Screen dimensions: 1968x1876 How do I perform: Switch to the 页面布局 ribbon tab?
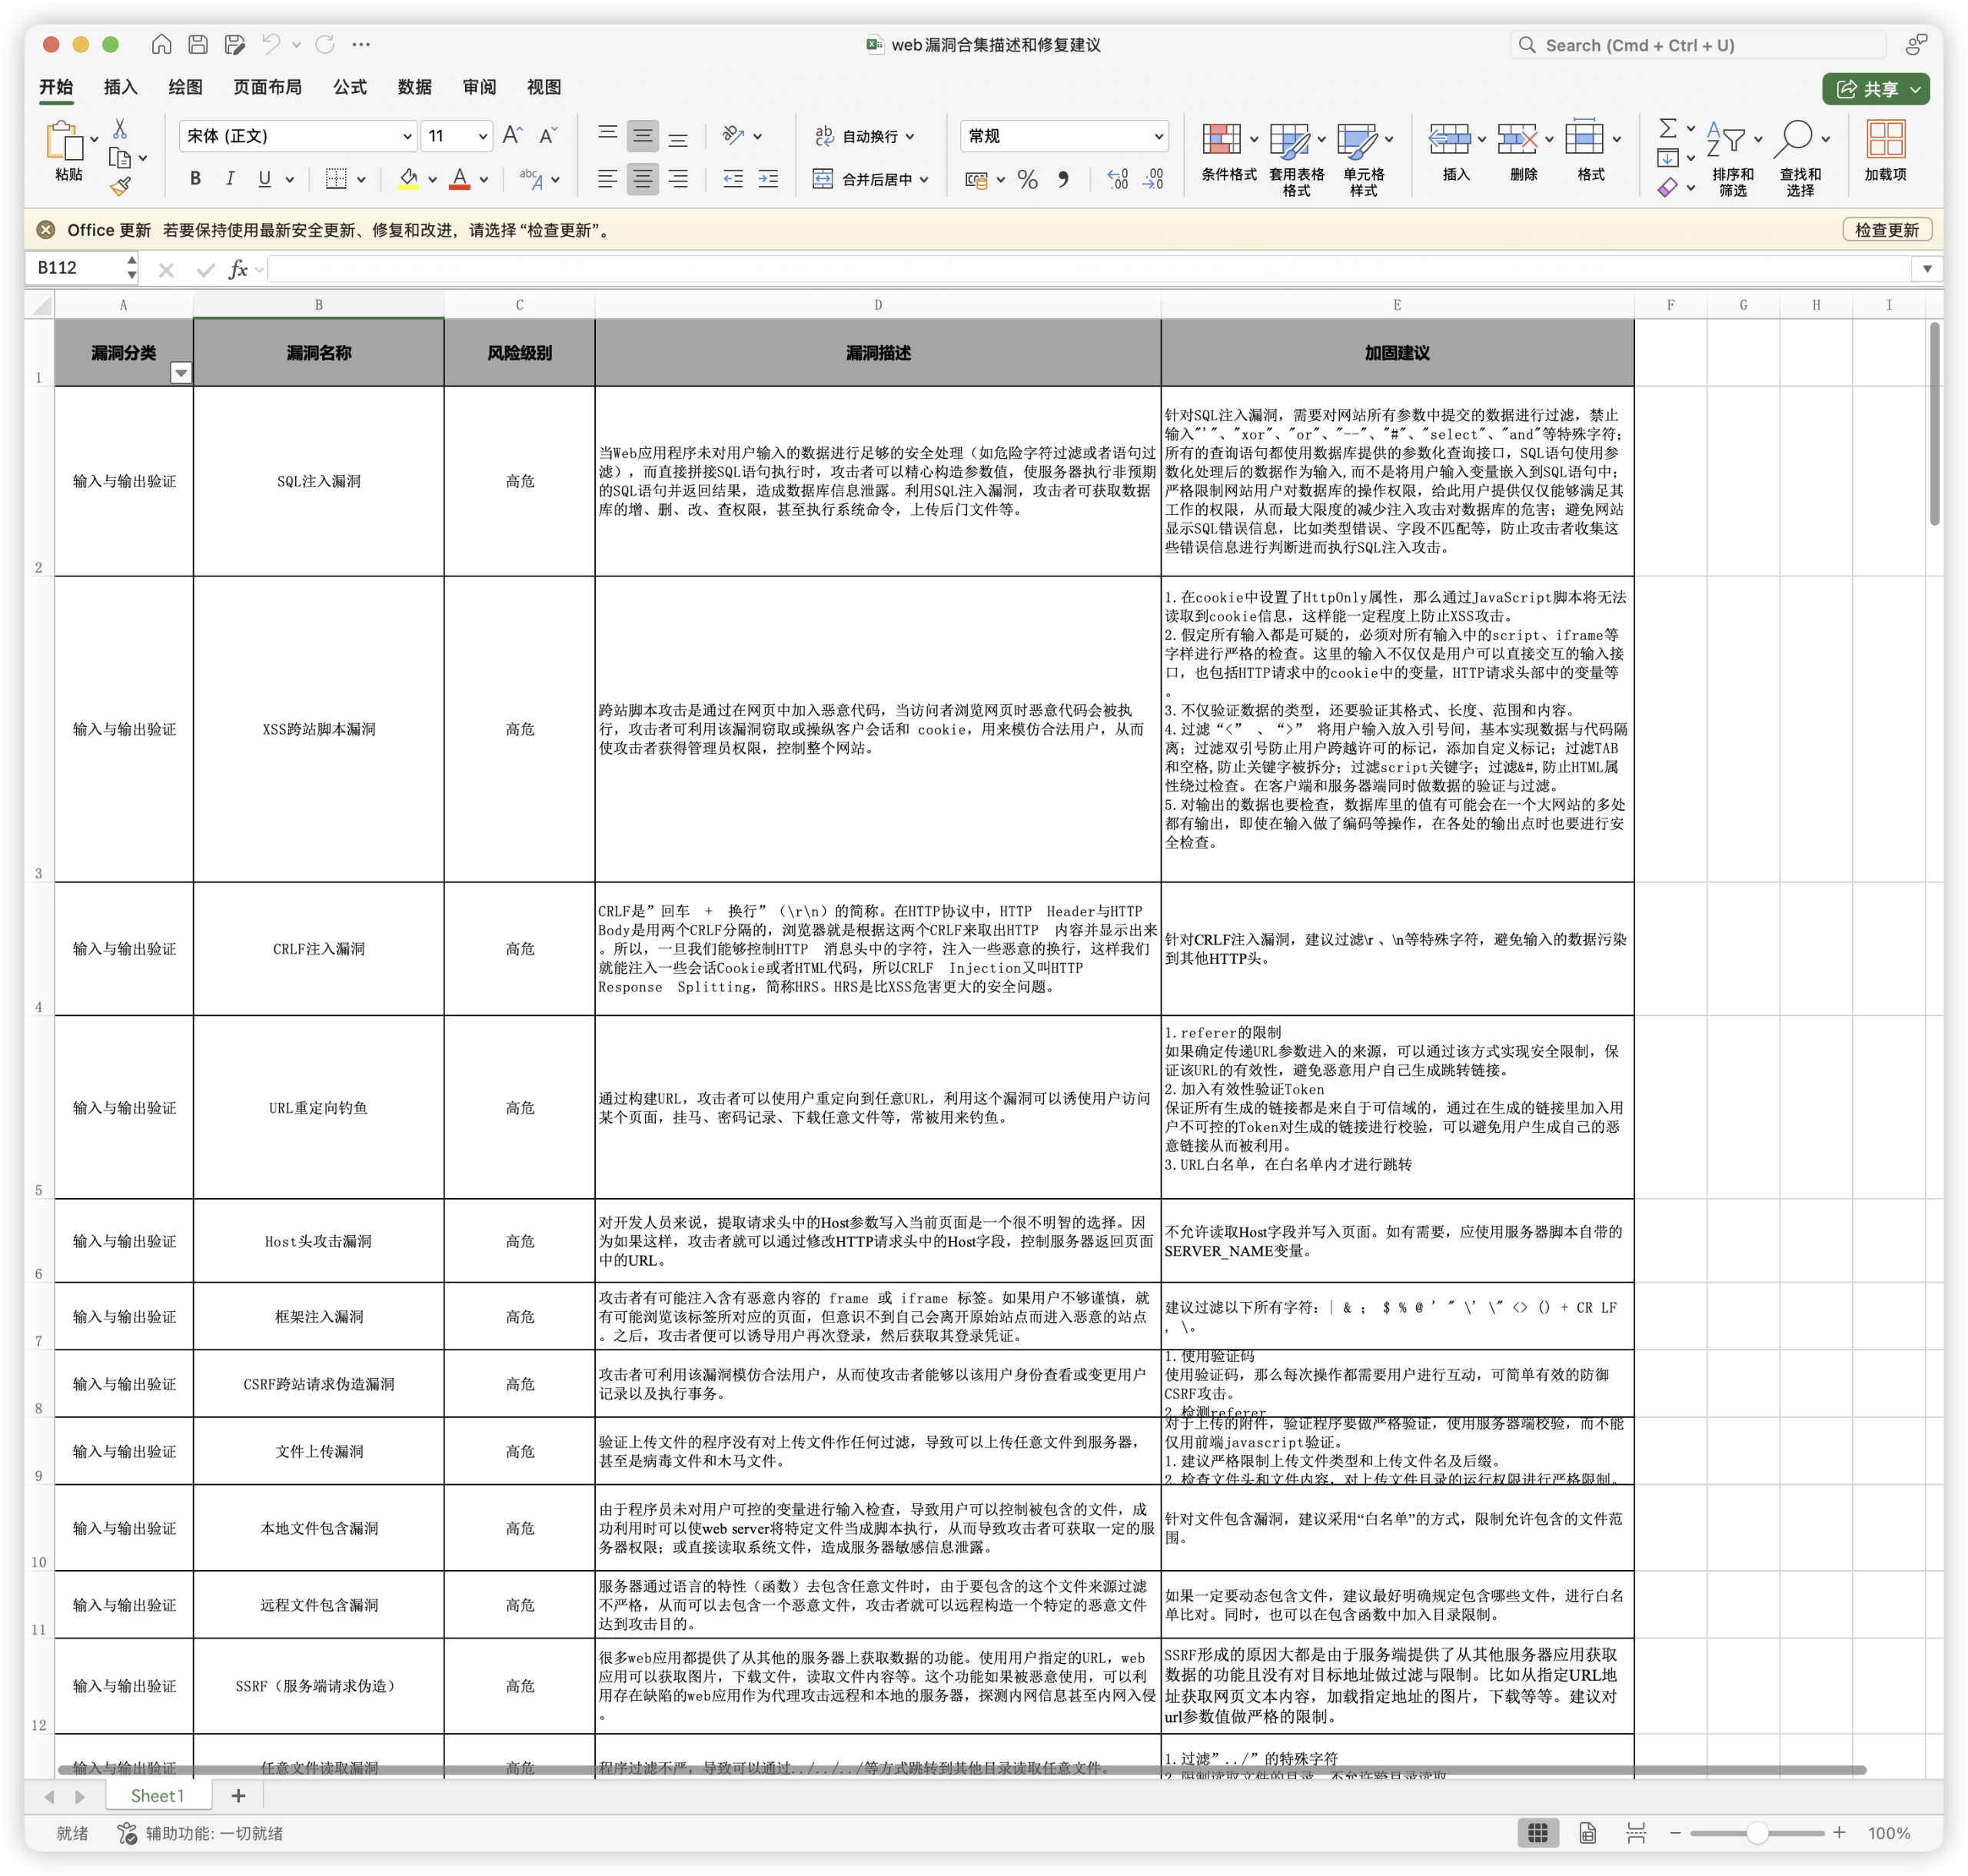pyautogui.click(x=267, y=87)
